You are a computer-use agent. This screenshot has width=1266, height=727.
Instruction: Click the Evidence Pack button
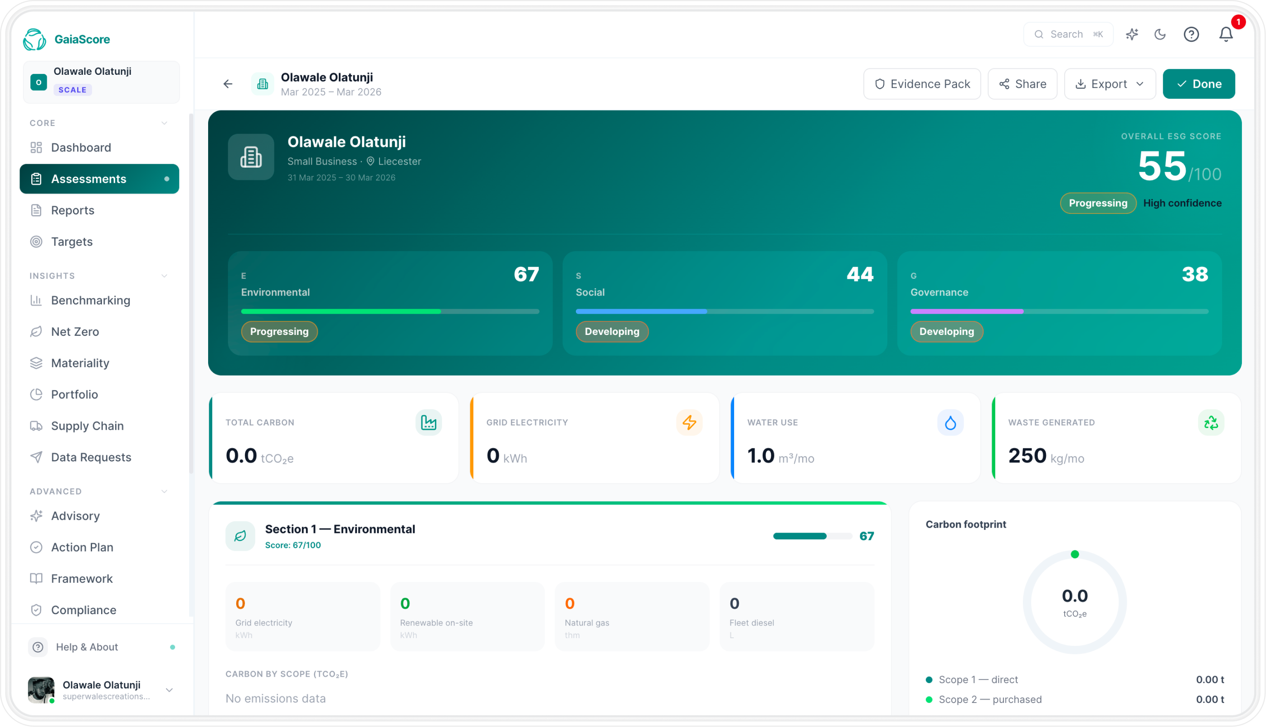922,84
